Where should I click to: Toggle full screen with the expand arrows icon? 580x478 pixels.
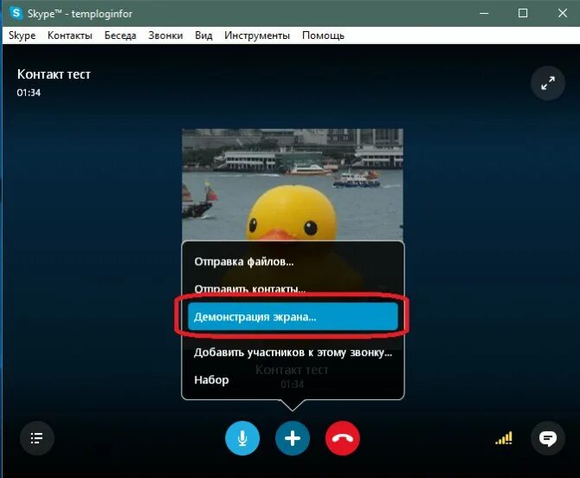pyautogui.click(x=548, y=83)
